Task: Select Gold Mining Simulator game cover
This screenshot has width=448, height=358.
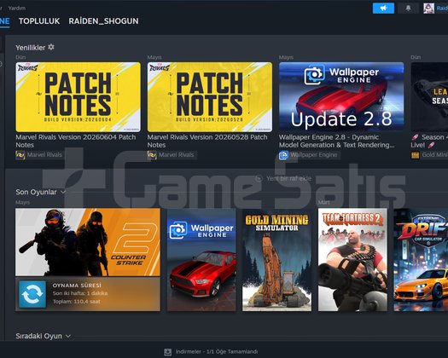Action: pos(276,259)
